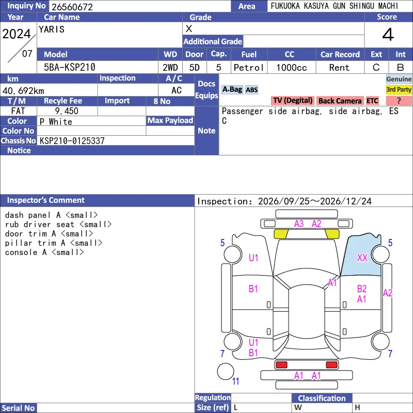Click the Classification header cell
This screenshot has height=413, width=413.
(x=322, y=398)
